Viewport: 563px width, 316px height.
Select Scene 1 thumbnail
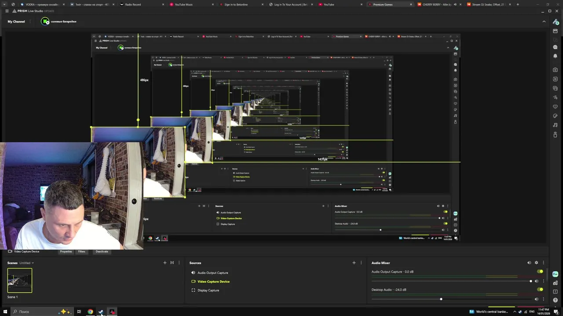(20, 280)
